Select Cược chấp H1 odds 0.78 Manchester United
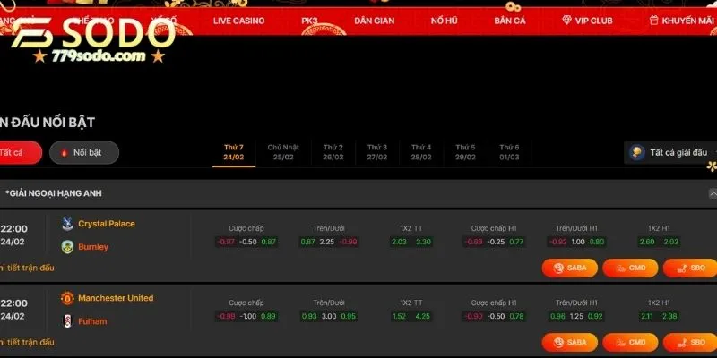 tap(516, 317)
